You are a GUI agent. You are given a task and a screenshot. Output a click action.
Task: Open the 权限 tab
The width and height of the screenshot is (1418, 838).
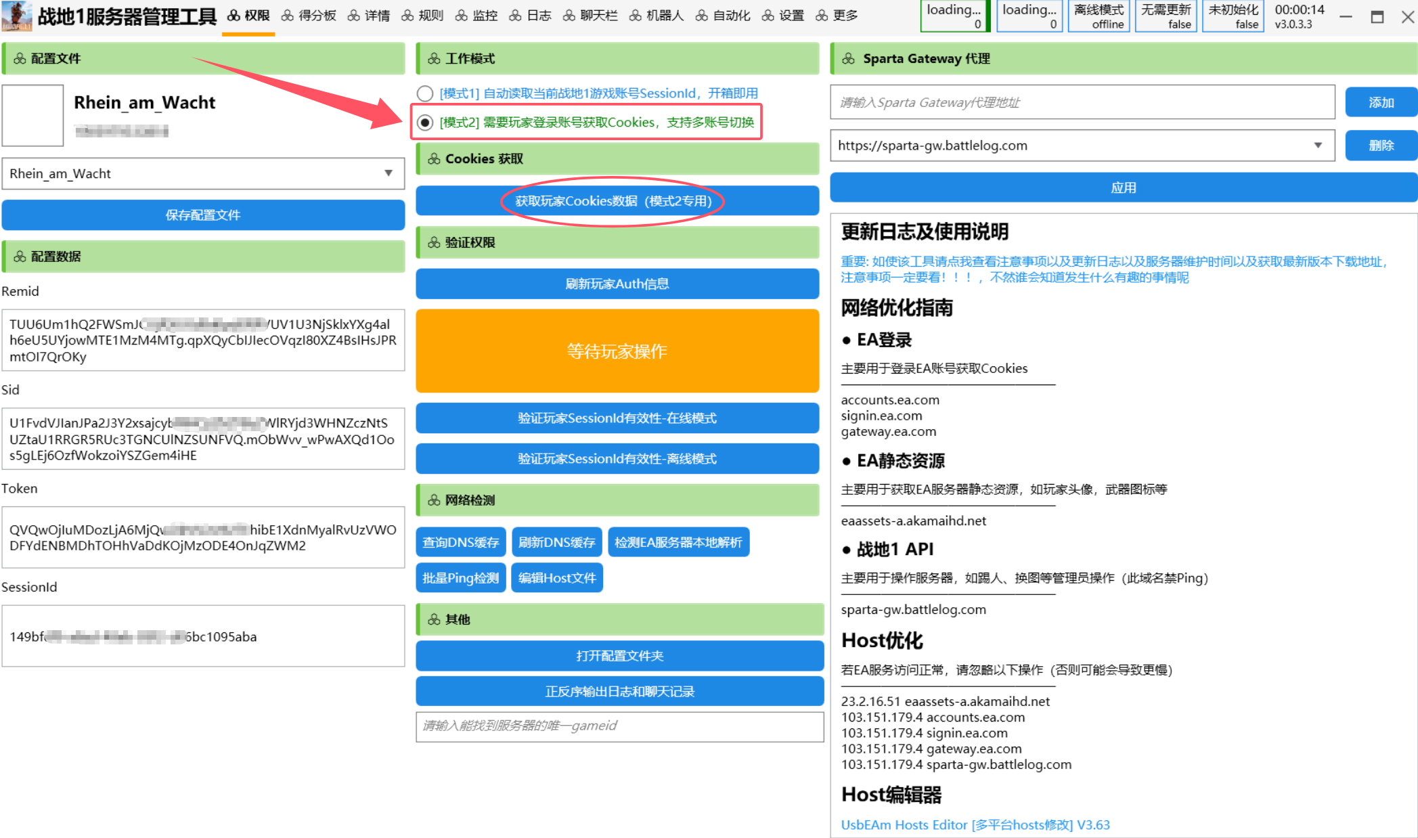[x=248, y=16]
